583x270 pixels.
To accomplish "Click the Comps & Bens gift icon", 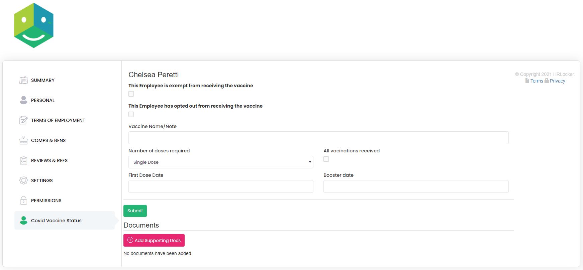I will 23,140.
